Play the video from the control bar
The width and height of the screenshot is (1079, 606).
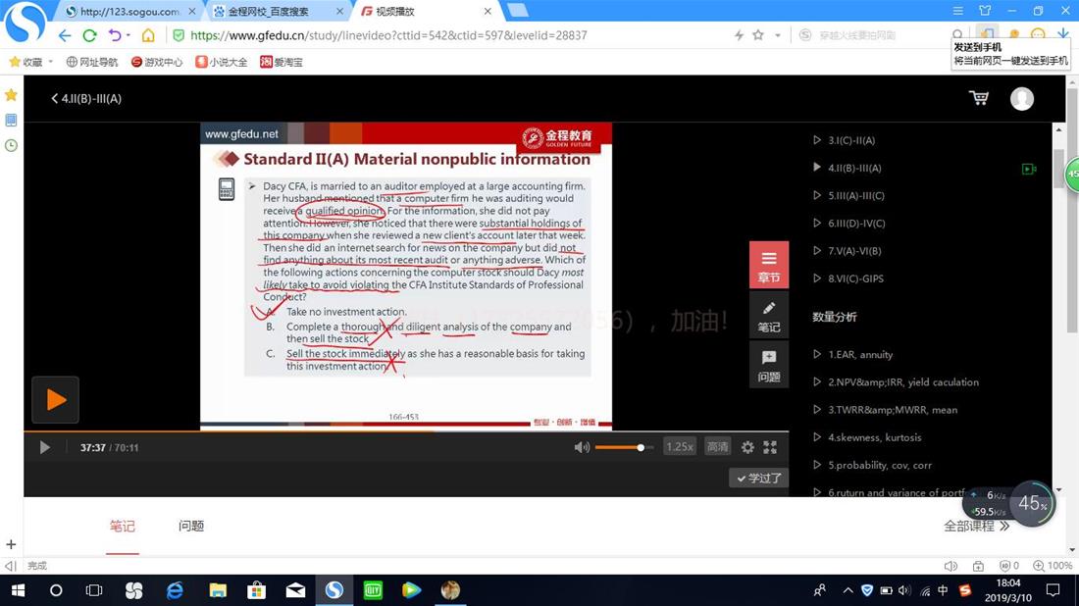(x=45, y=448)
